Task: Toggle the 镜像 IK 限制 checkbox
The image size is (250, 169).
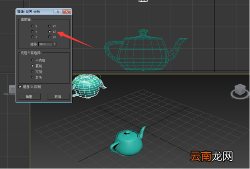Action: click(20, 87)
